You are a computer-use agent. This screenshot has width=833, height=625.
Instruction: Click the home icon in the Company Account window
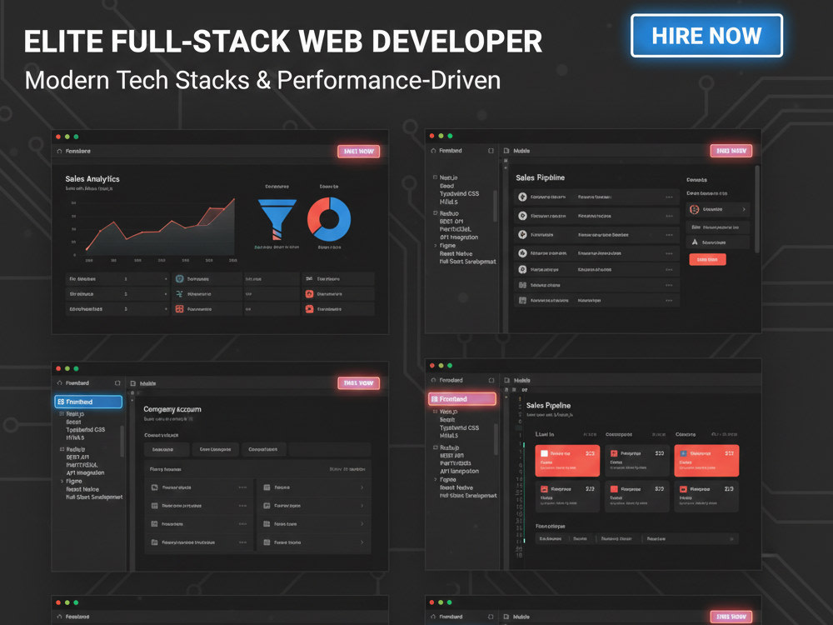click(59, 383)
